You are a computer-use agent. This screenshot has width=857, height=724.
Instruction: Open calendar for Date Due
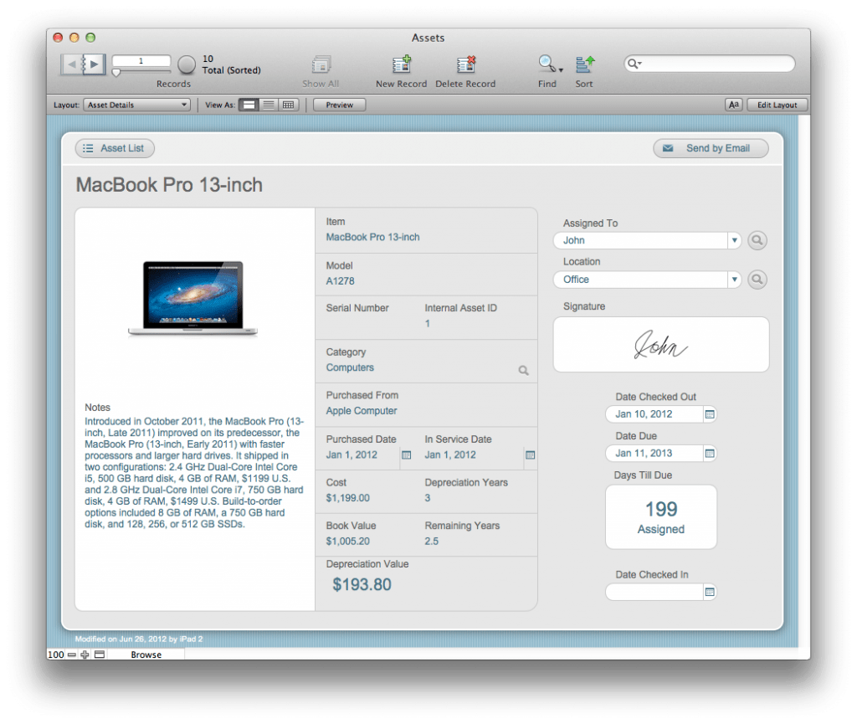pyautogui.click(x=710, y=454)
